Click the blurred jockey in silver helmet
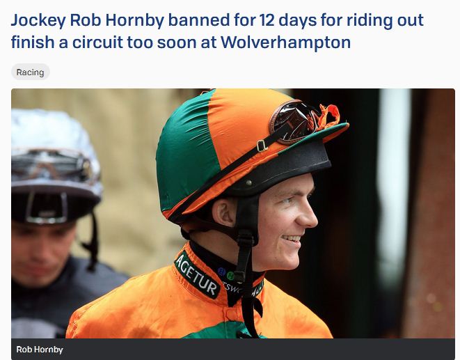The height and width of the screenshot is (360, 460). click(56, 223)
